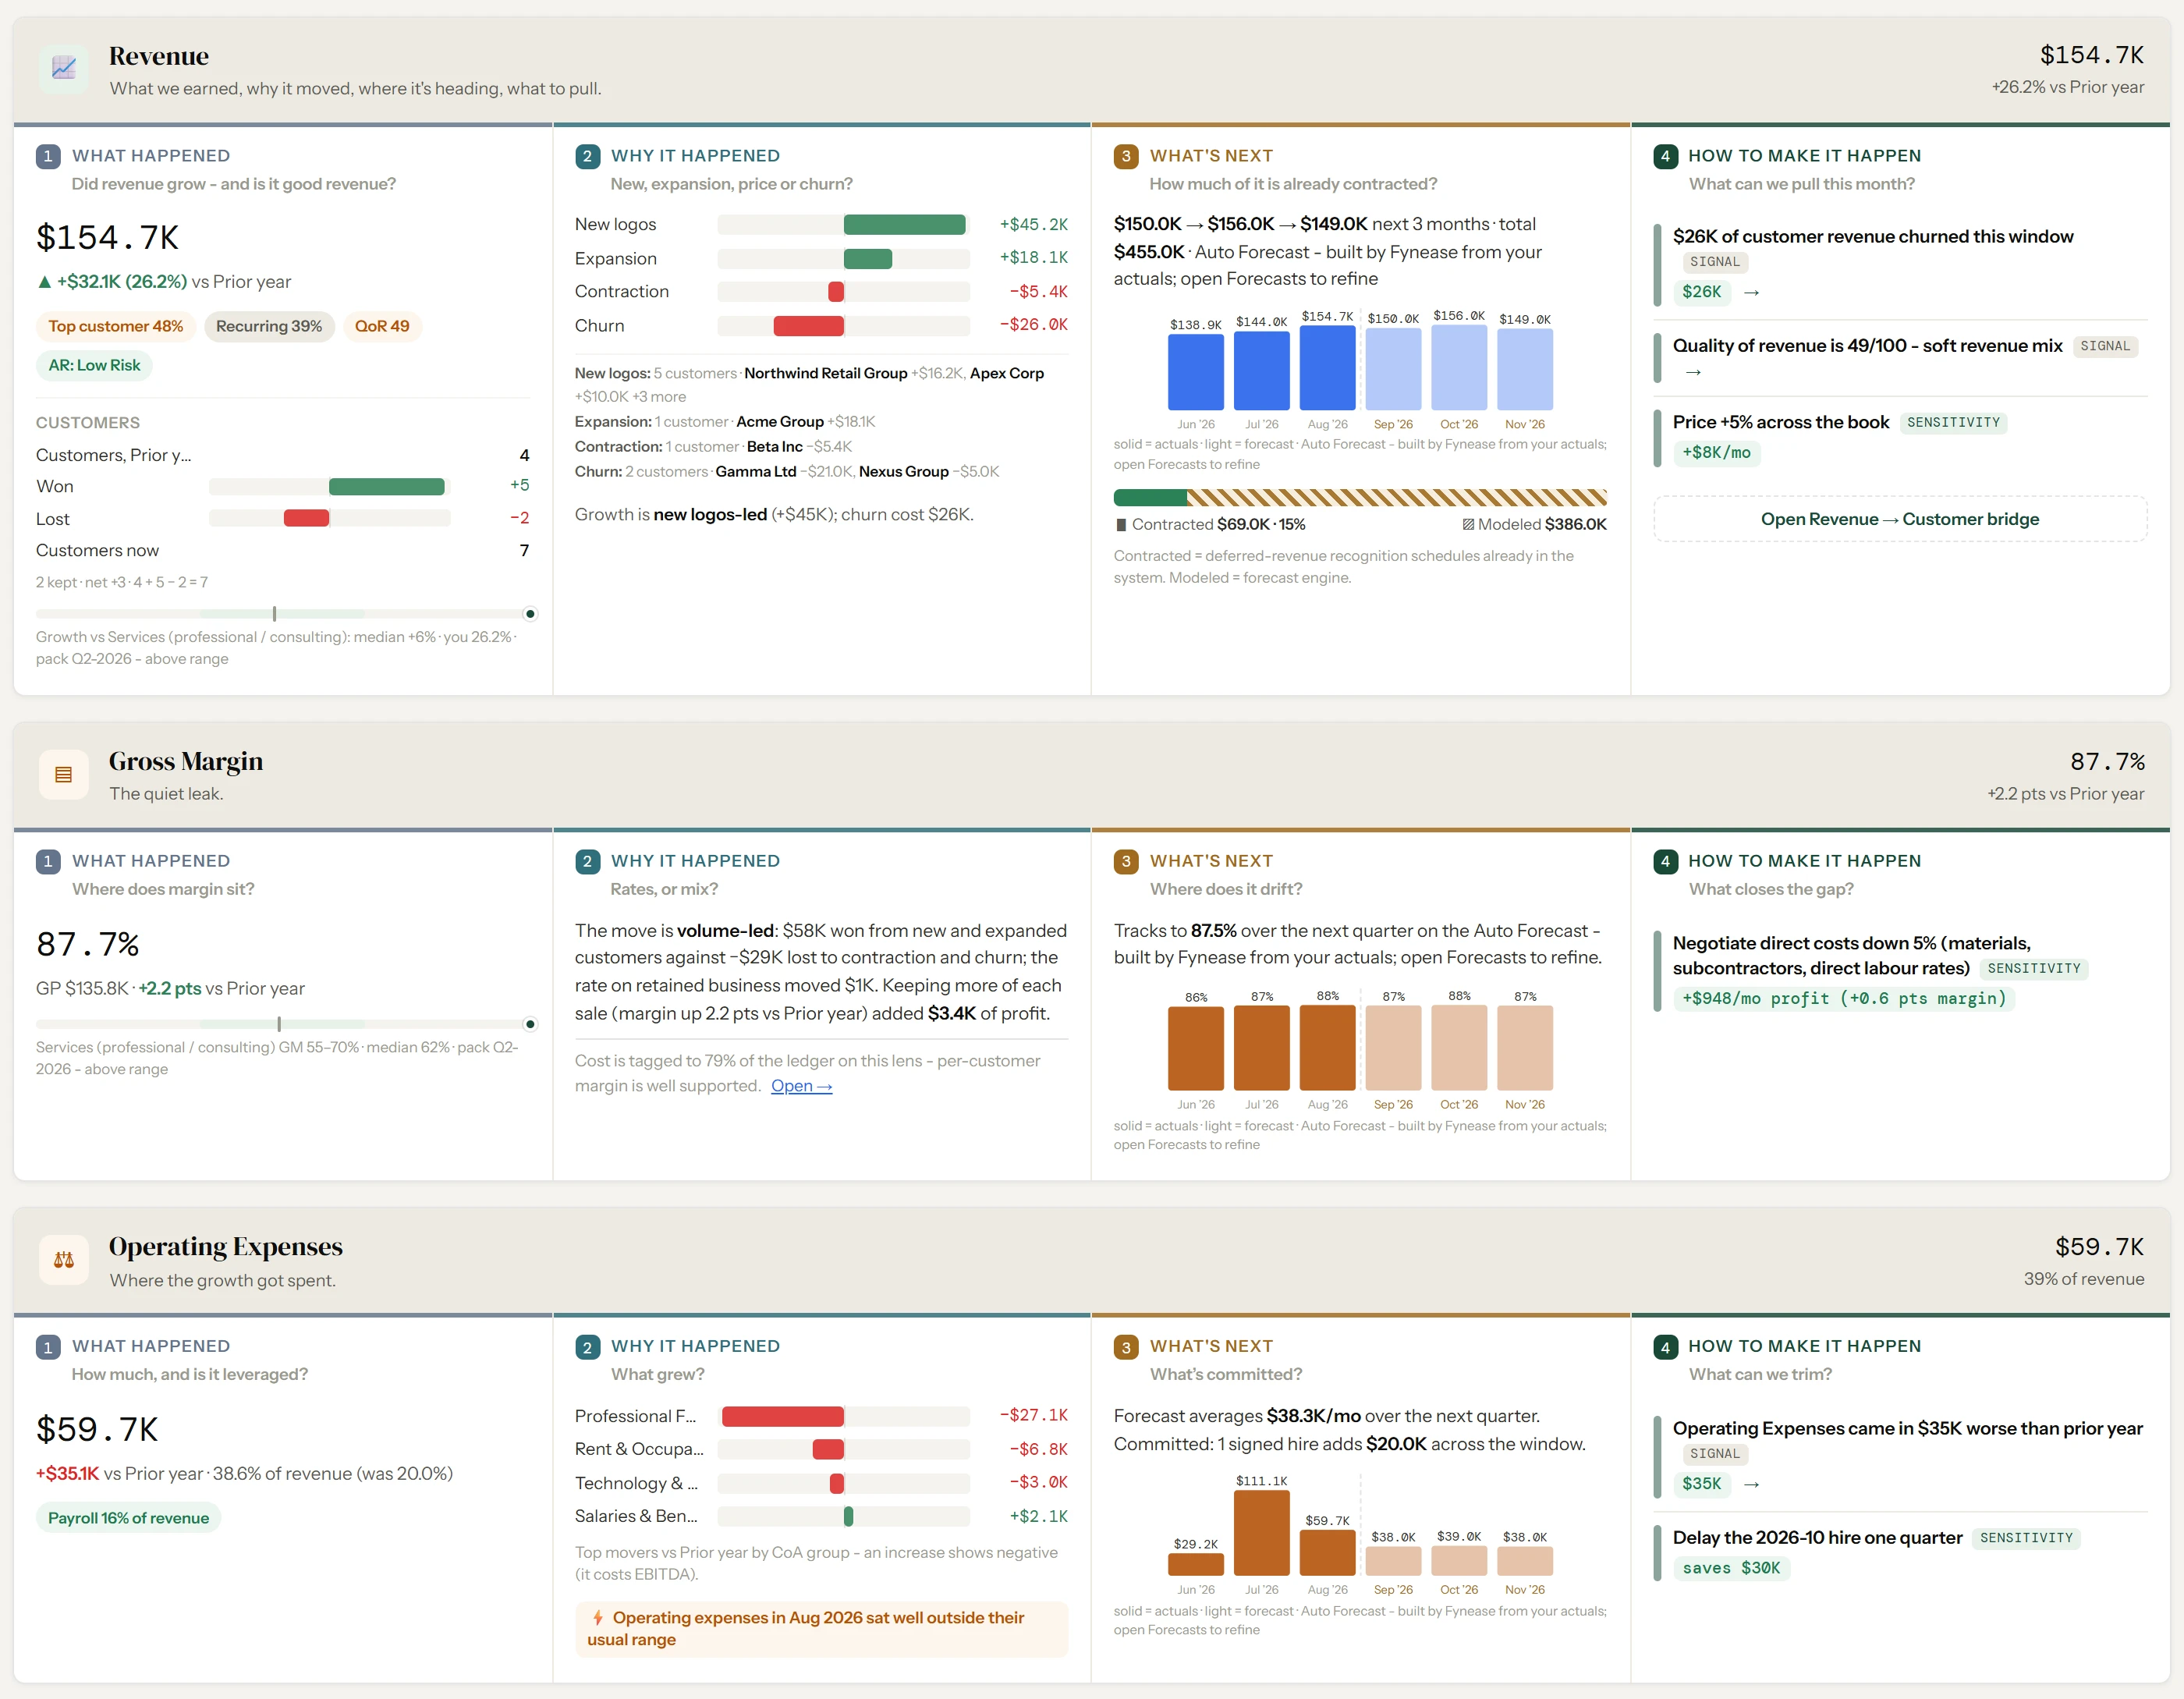Click the Revenue header total $154.7K
2184x1699 pixels.
[x=2091, y=55]
